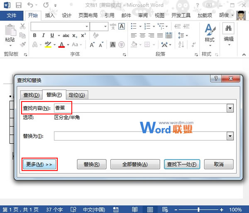Click the Save icon in the quick access toolbar
249x213 pixels.
[19, 5]
